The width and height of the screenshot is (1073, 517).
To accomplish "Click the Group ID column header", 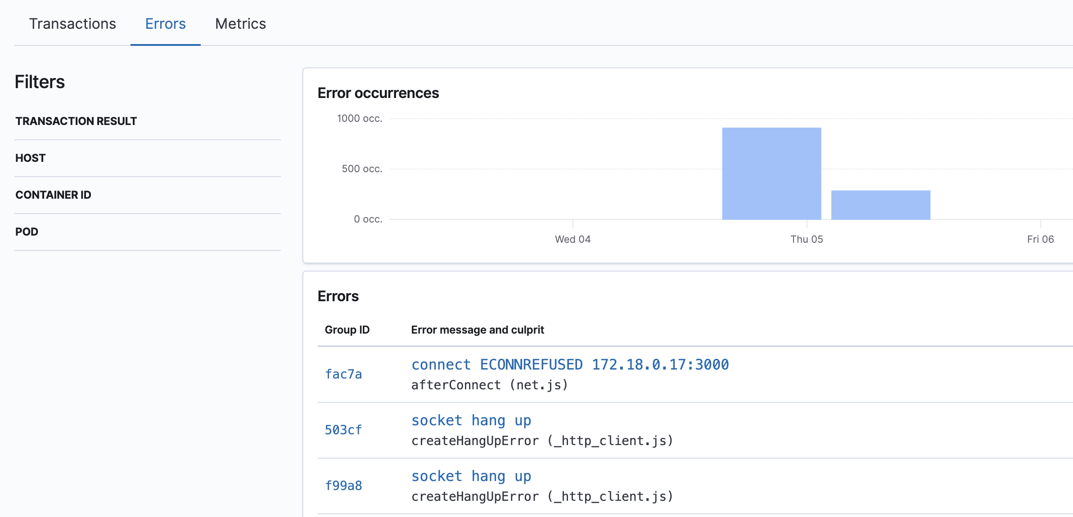I will pos(347,329).
